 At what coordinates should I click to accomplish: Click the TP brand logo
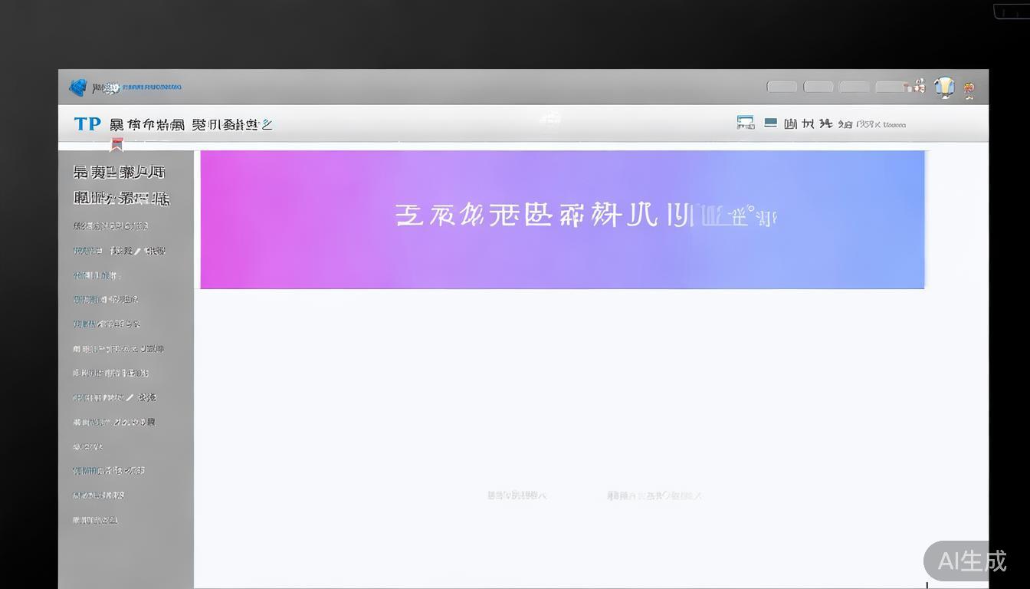[87, 123]
